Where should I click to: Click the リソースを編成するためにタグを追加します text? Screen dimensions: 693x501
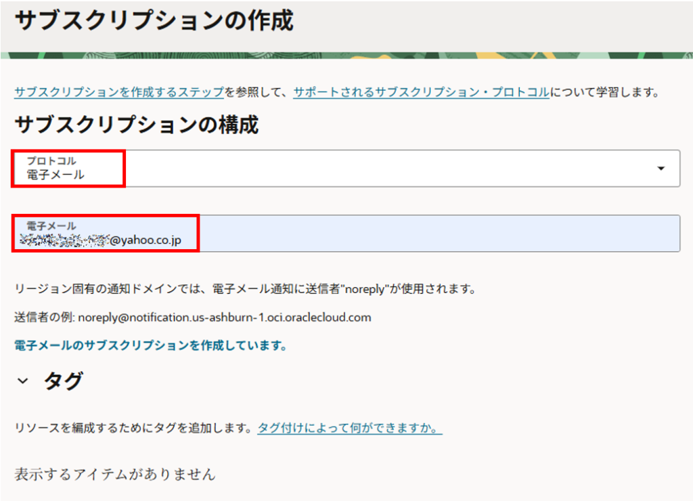pos(133,429)
